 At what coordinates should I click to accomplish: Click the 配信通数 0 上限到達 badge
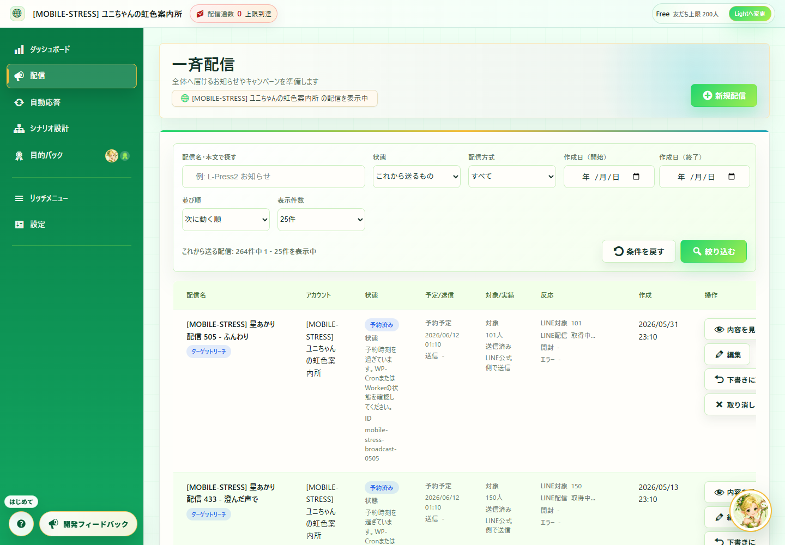coord(233,14)
